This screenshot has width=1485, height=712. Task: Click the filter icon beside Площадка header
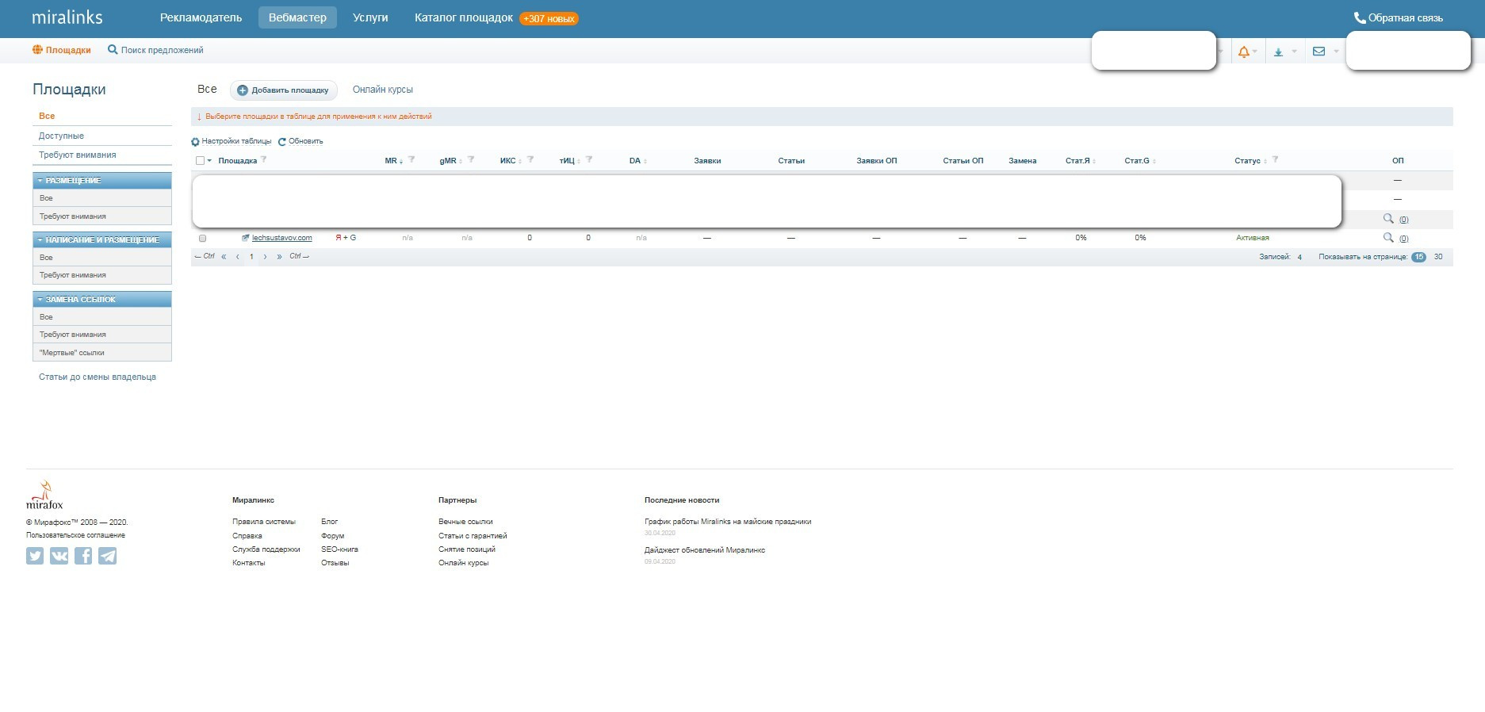pos(264,160)
